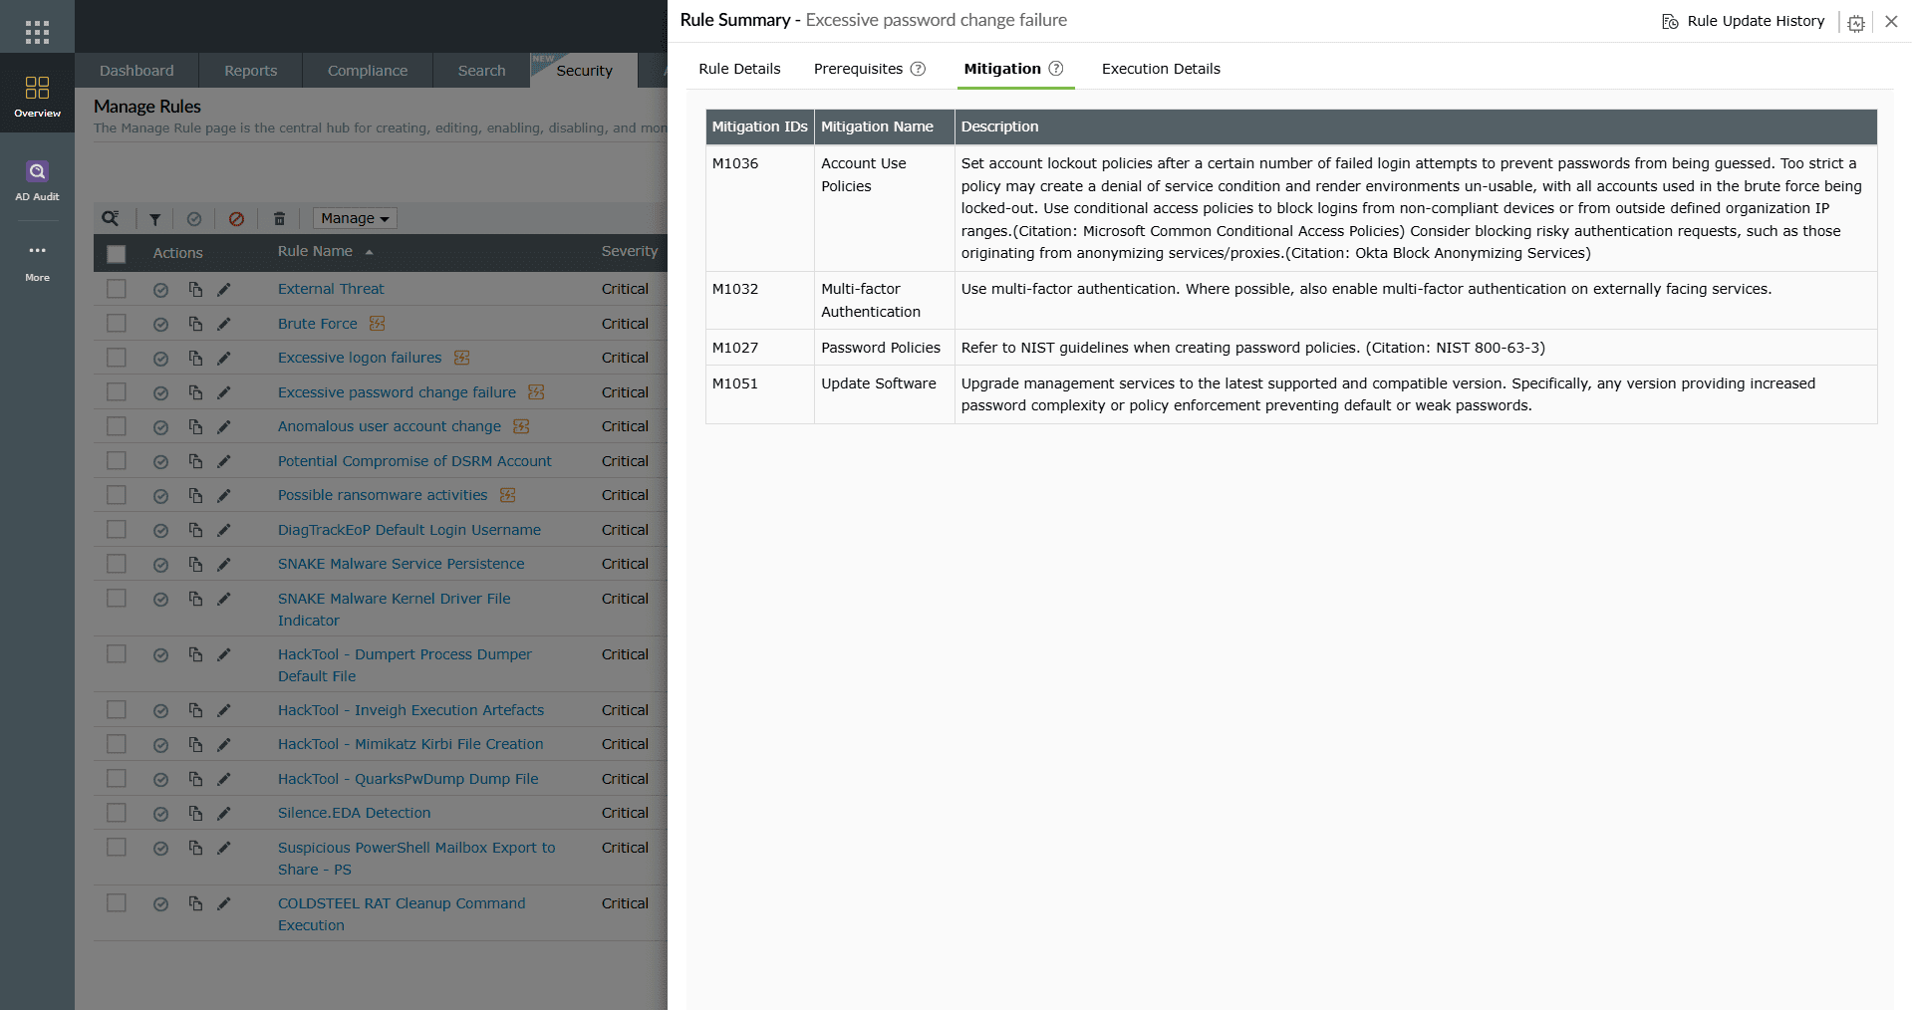Open Overview in the left sidebar
The height and width of the screenshot is (1010, 1912).
tap(37, 97)
